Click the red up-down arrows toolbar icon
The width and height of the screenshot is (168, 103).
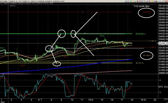pyautogui.click(x=149, y=1)
